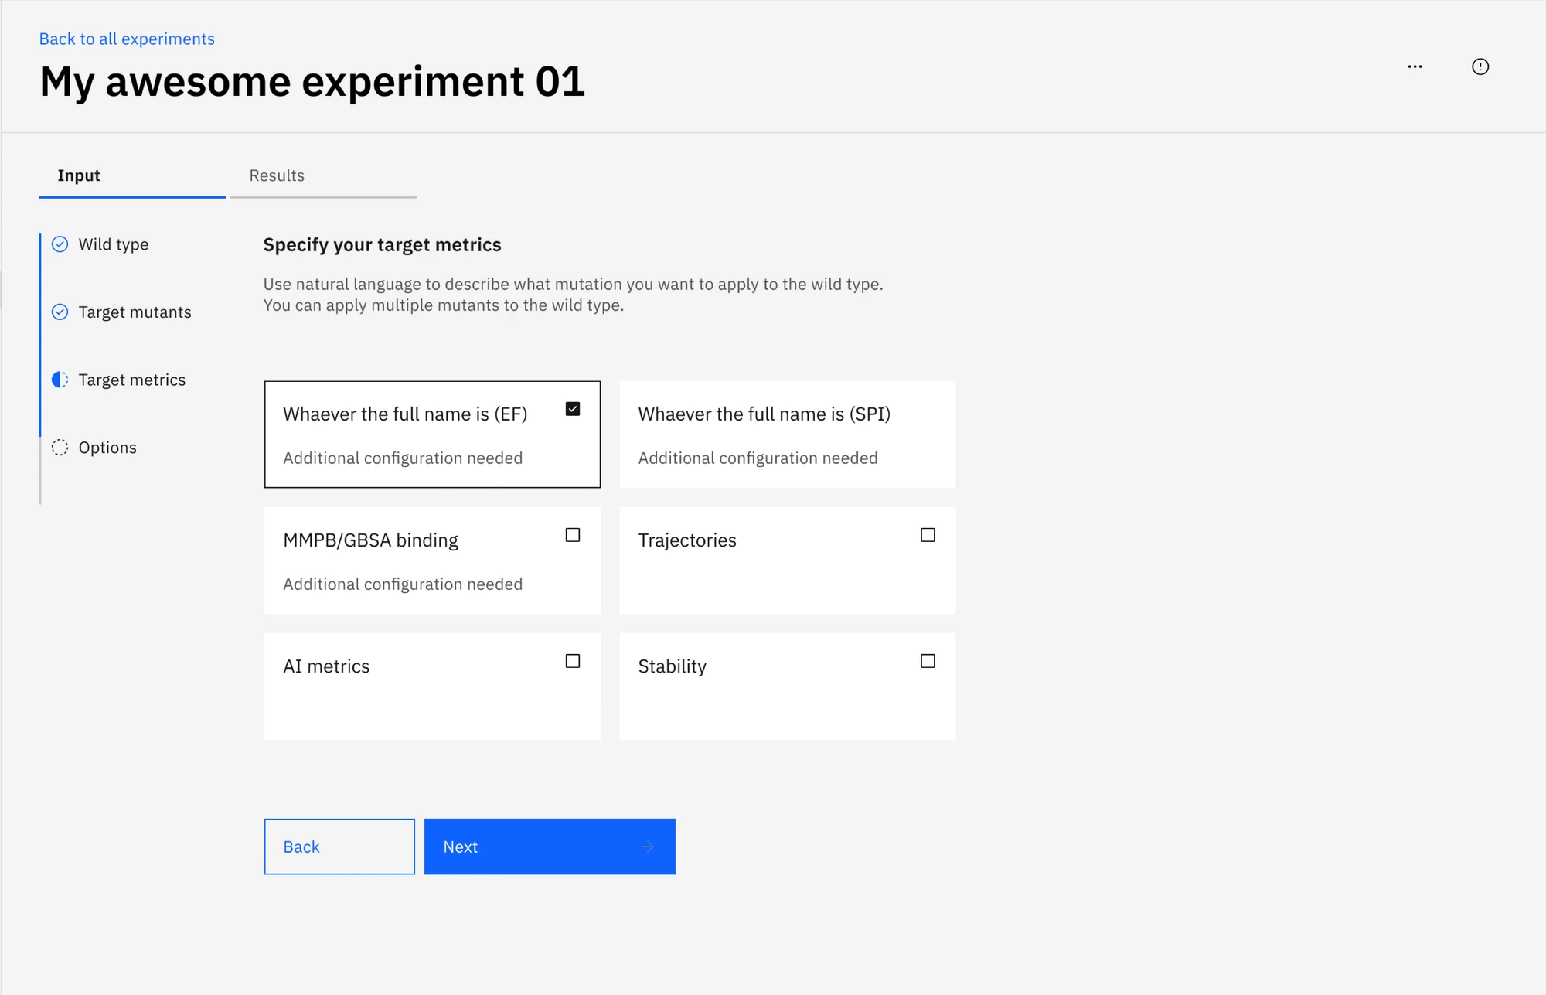Switch to the Input tab
This screenshot has width=1546, height=995.
coord(132,176)
